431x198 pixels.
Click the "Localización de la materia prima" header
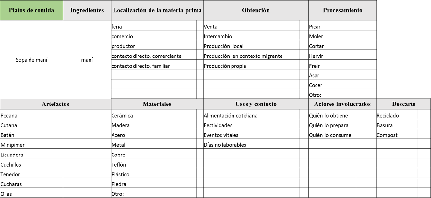[x=157, y=10]
